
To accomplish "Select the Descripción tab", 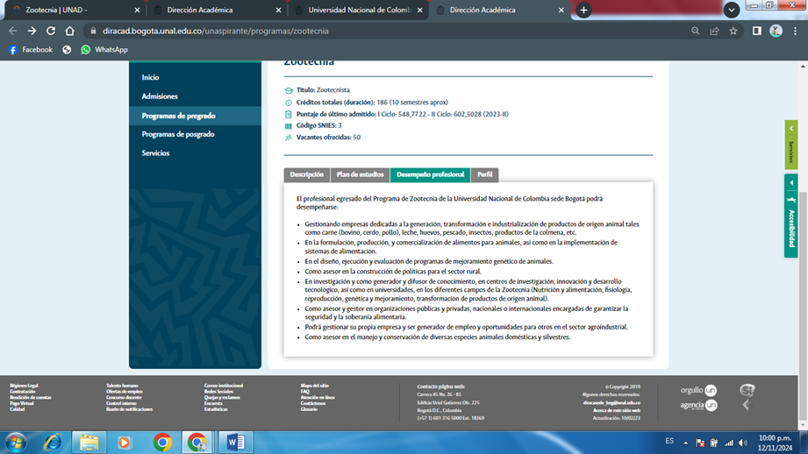I will pos(307,174).
